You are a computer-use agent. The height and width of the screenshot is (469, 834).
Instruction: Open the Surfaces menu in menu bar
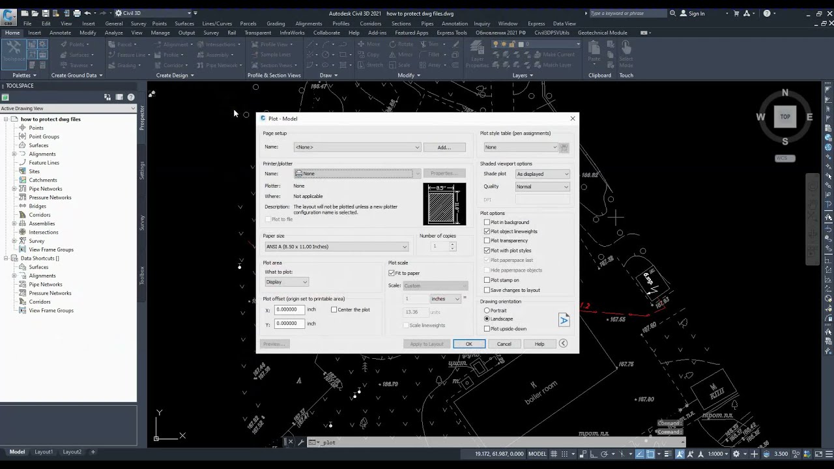[x=184, y=23]
